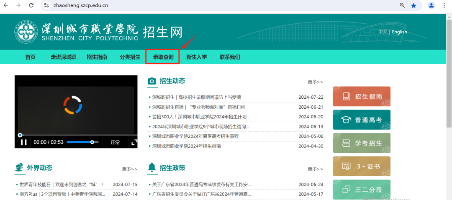Click the browser back arrow
The width and height of the screenshot is (452, 200).
(x=6, y=5)
